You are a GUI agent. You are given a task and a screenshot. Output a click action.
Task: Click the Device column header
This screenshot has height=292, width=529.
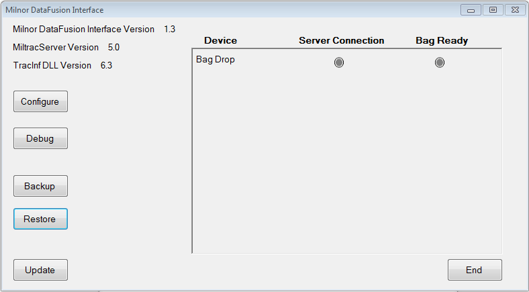click(x=220, y=41)
